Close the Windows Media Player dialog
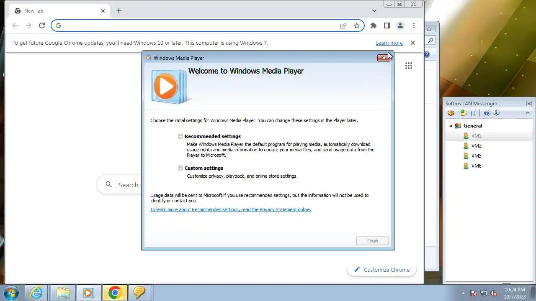 tap(384, 58)
